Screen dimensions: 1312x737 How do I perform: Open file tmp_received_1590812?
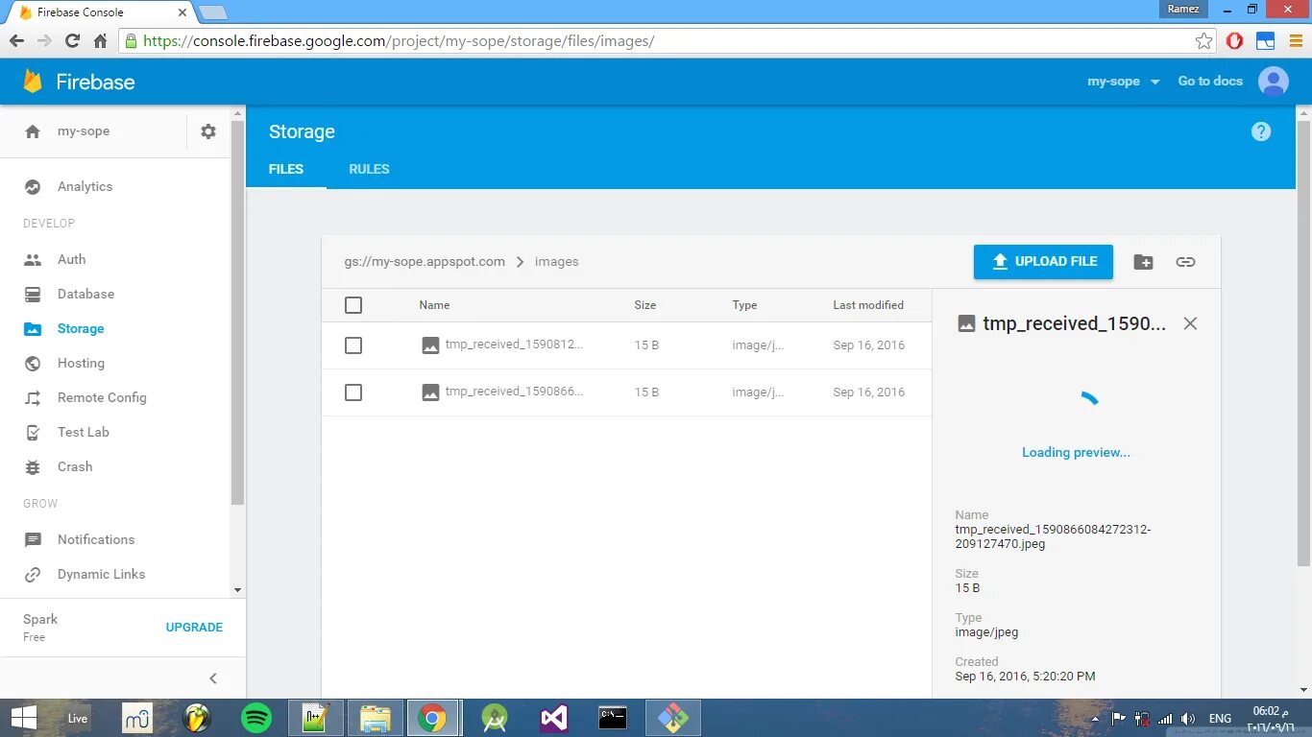coord(514,345)
